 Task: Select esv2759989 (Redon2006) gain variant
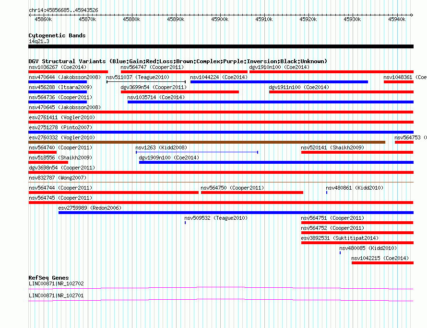click(x=236, y=213)
